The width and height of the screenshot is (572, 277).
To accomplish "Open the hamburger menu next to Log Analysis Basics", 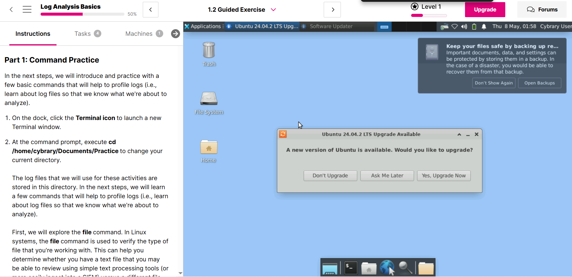I will click(27, 9).
